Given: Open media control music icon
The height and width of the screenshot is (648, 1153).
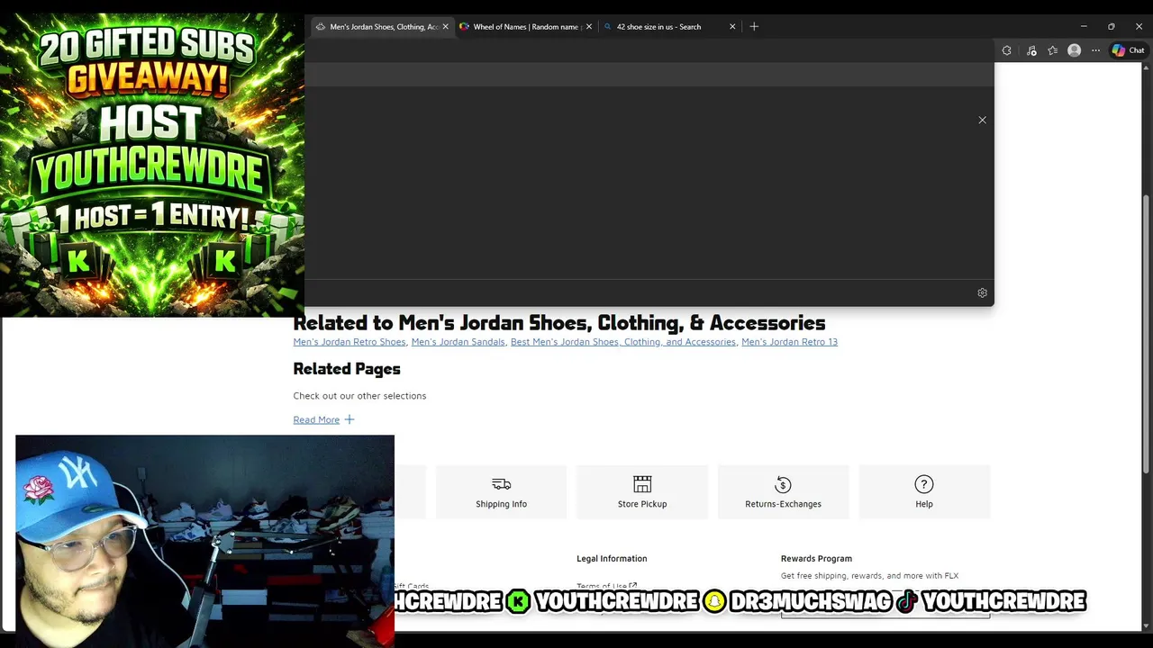Looking at the screenshot, I should (1031, 50).
